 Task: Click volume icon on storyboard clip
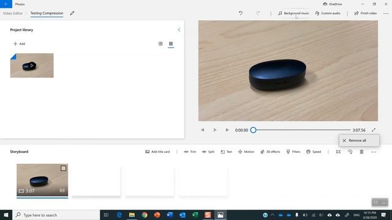click(x=62, y=191)
